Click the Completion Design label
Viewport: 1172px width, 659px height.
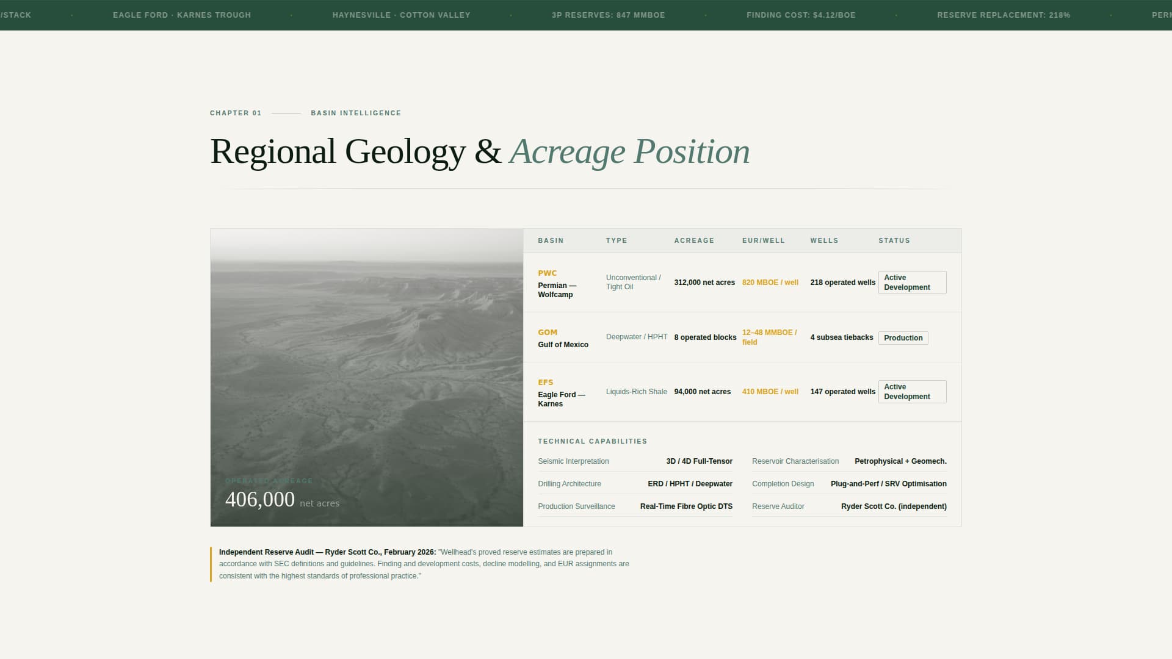coord(783,484)
